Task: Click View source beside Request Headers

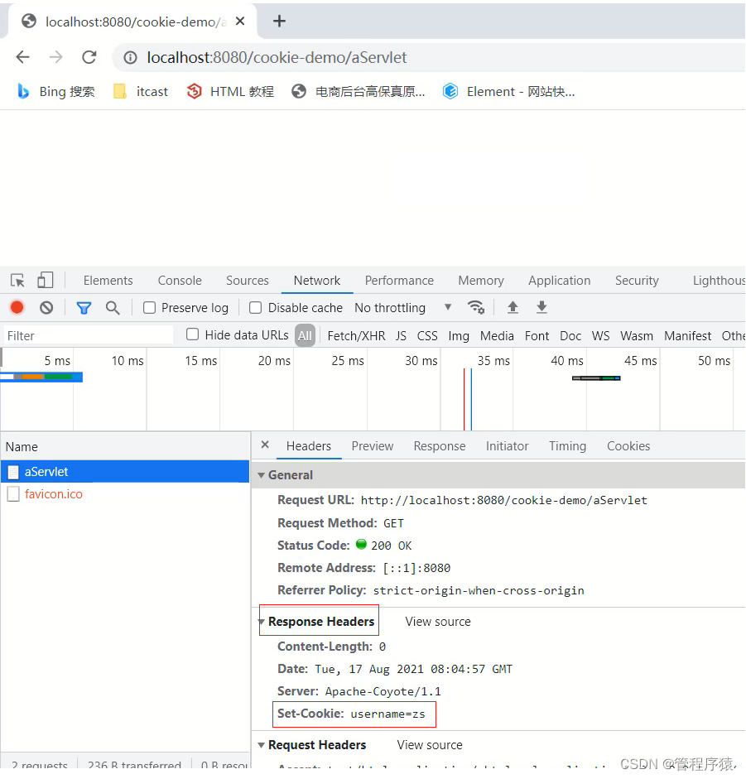Action: (430, 745)
